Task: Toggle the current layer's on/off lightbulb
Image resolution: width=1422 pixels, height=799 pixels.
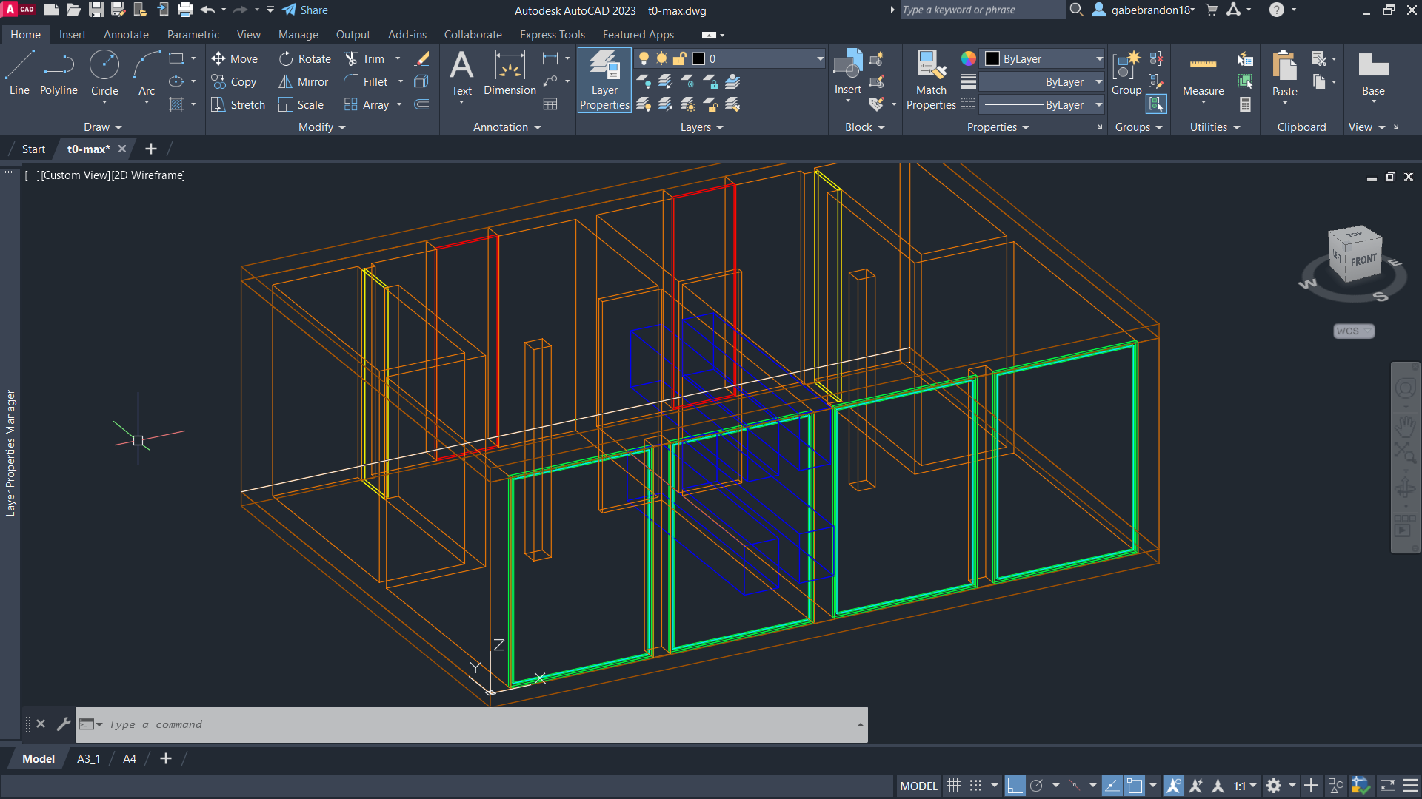Action: click(x=644, y=58)
